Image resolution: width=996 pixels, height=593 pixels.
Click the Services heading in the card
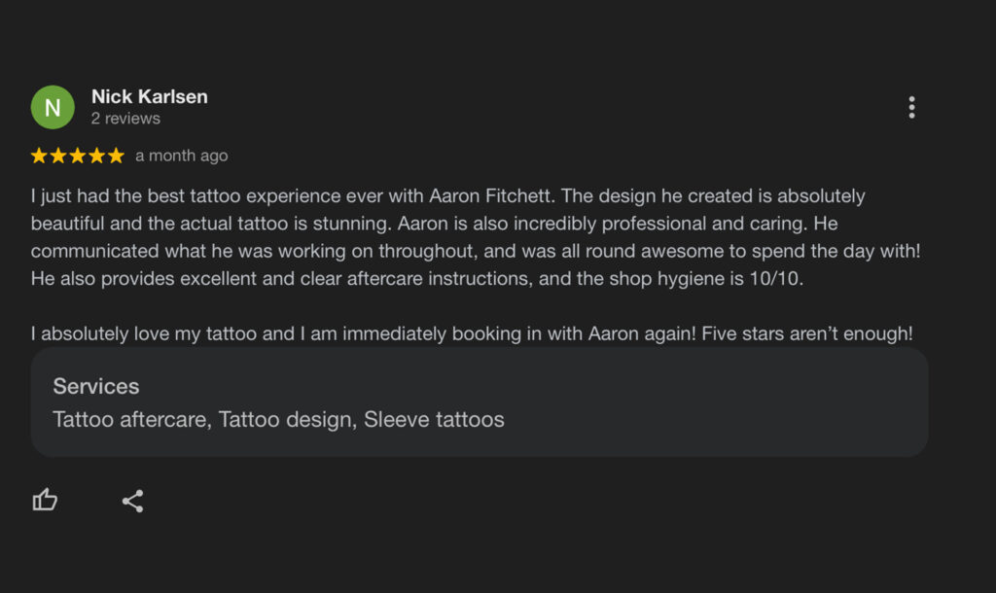pyautogui.click(x=96, y=386)
